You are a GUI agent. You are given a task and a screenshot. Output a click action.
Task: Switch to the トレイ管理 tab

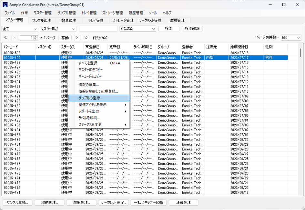point(96,20)
